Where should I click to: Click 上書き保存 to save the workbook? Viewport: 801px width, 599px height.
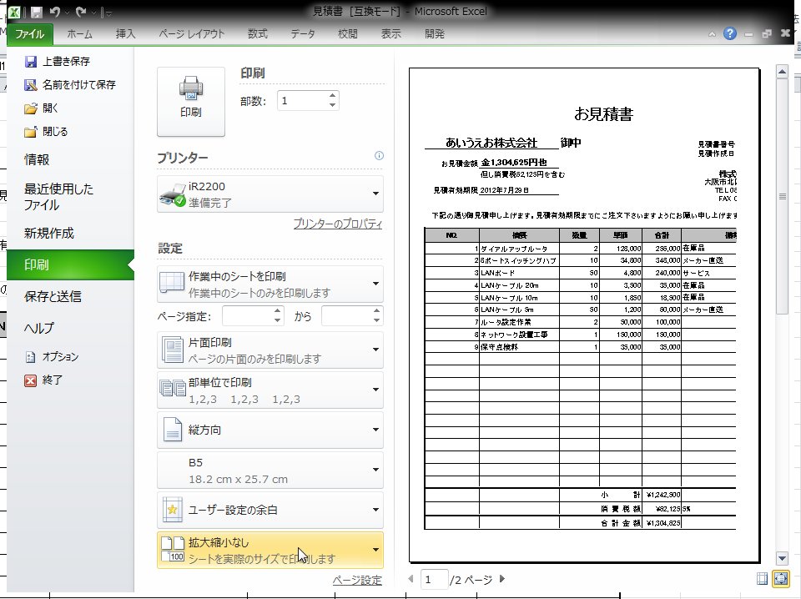[x=63, y=61]
